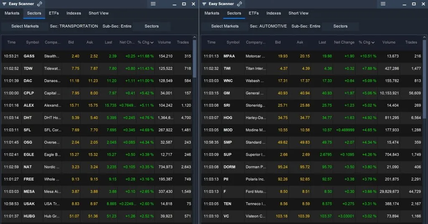Click scroll-up arrow of left scanner list

click(195, 38)
